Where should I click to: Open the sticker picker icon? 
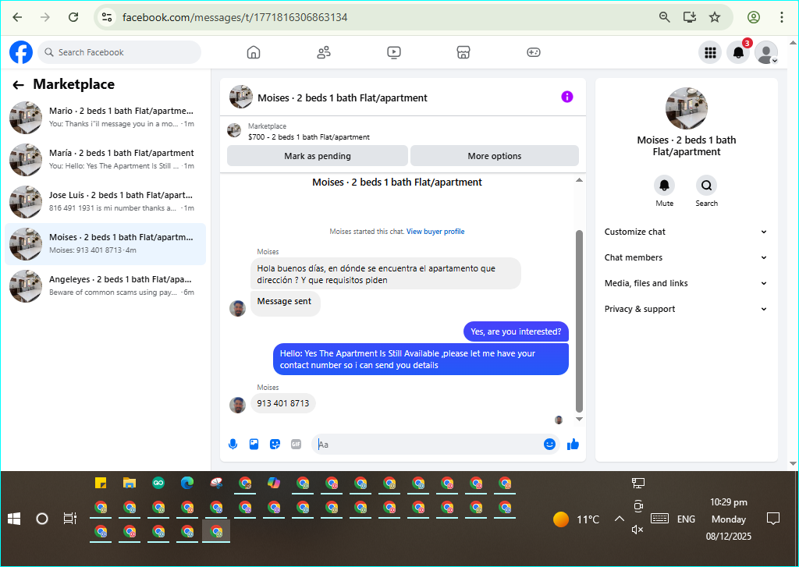(275, 445)
